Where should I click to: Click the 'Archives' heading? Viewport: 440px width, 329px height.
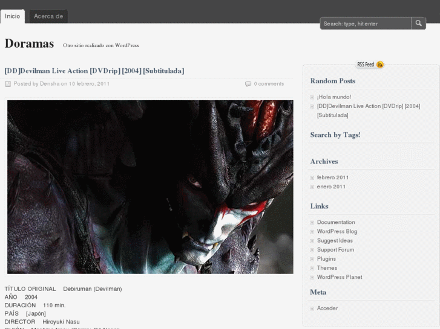tap(324, 162)
